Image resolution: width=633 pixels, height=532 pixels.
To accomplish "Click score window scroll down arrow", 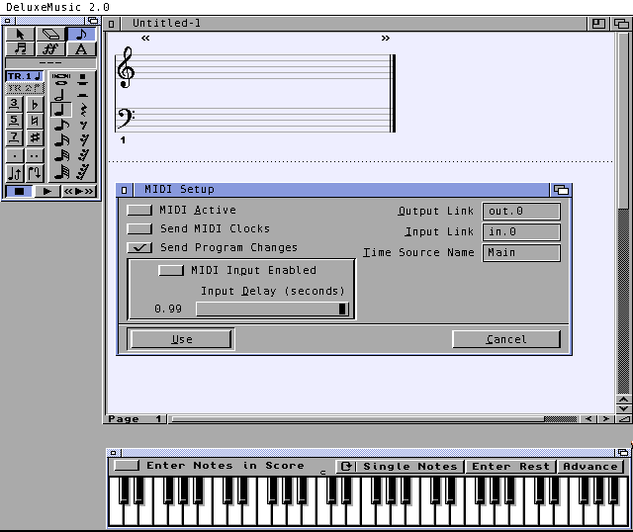I will [624, 408].
